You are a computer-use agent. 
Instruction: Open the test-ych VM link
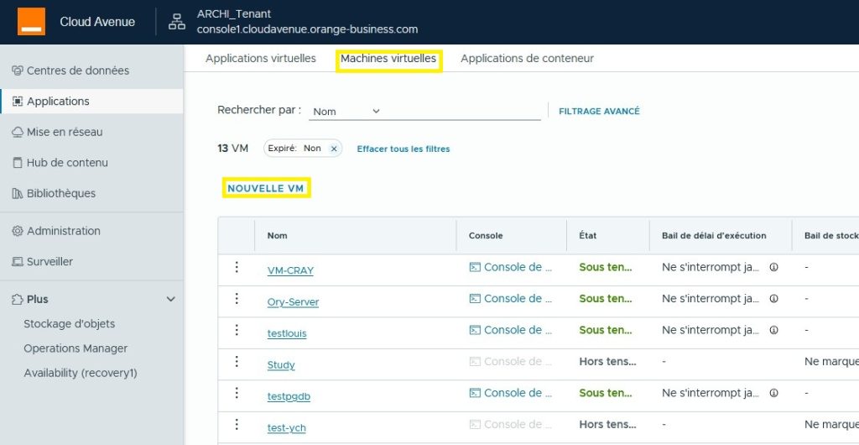click(286, 428)
